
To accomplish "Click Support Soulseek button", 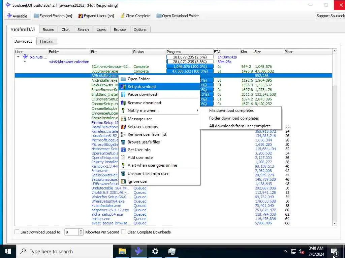I will pos(331,16).
